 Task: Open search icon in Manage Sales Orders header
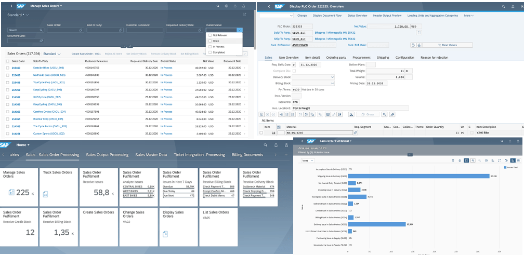click(218, 6)
